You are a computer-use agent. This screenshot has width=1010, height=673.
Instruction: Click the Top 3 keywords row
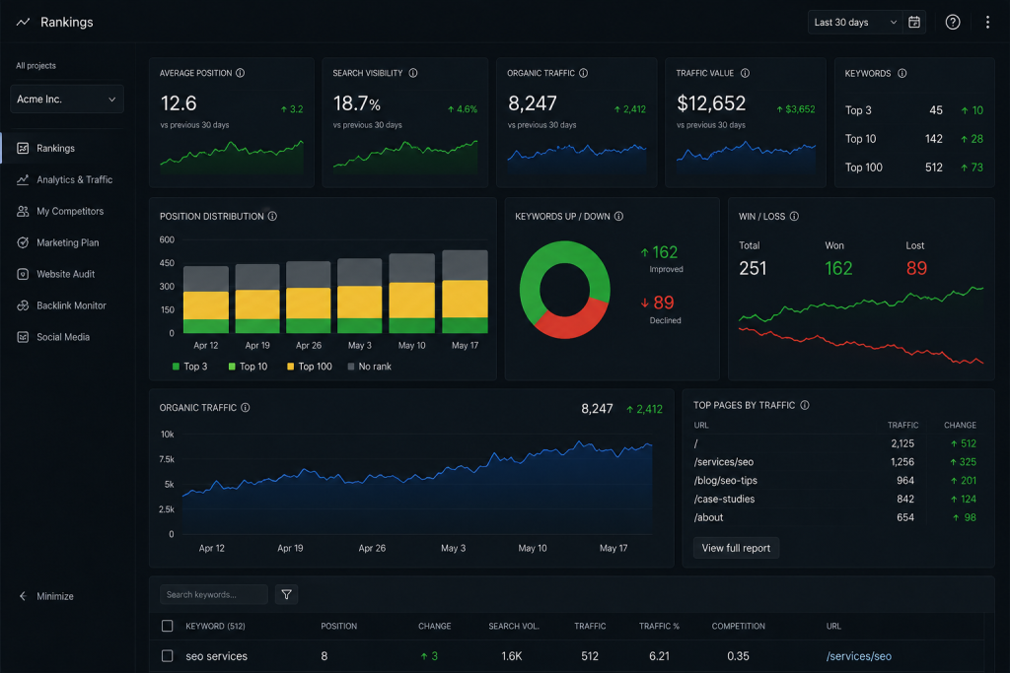pyautogui.click(x=914, y=110)
